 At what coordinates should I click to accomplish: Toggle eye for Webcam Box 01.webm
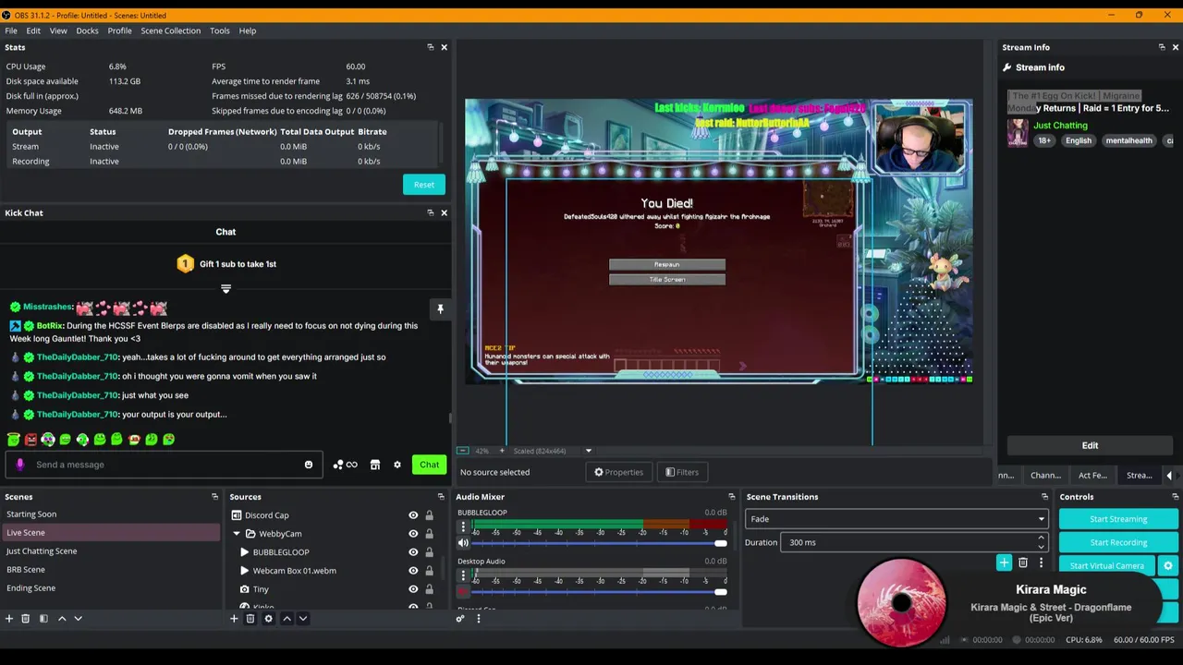click(x=413, y=571)
